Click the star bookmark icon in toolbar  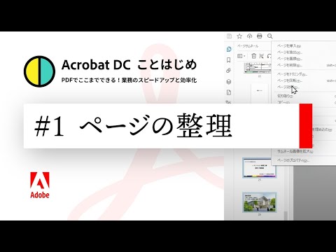[x=239, y=36]
